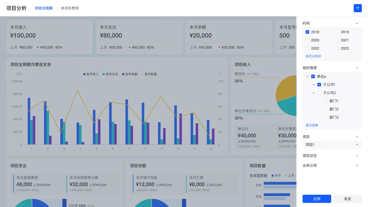Click the blue filter icon button
Screen dimensions: 368x207
tap(358, 8)
